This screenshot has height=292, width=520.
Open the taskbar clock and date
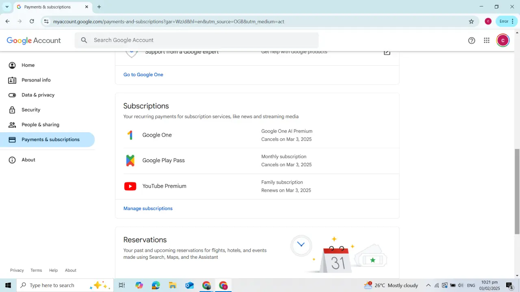(489, 286)
